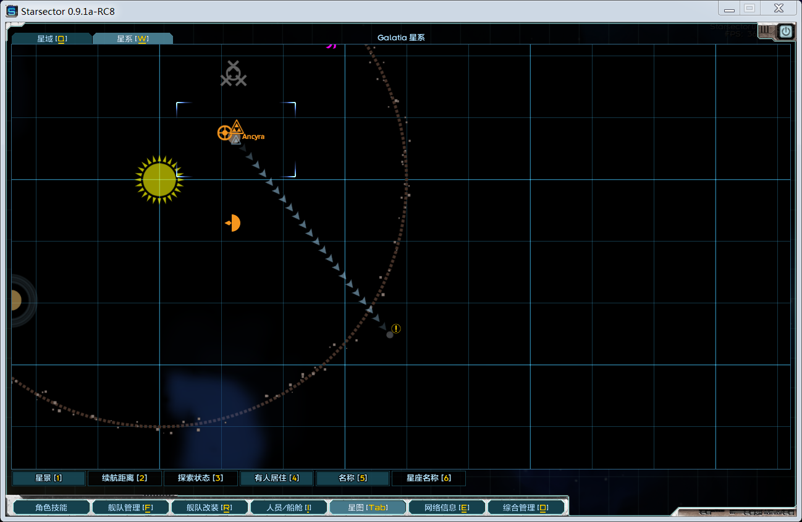Viewport: 802px width, 522px height.
Task: Toggle the 名称 [5] labels
Action: (x=353, y=478)
